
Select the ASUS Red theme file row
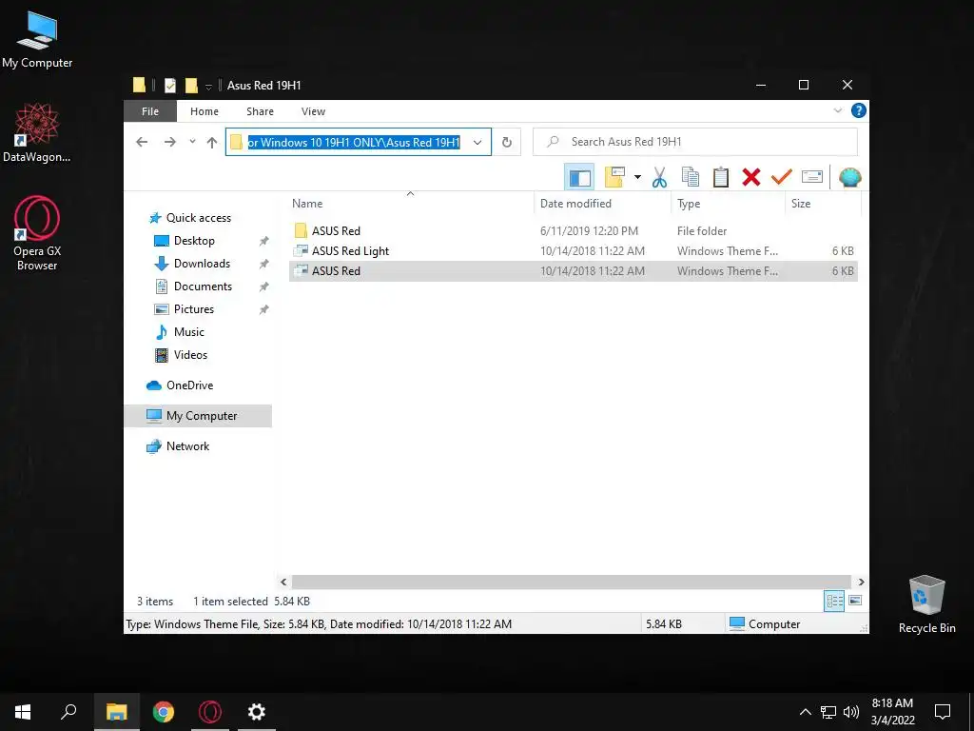click(x=573, y=271)
